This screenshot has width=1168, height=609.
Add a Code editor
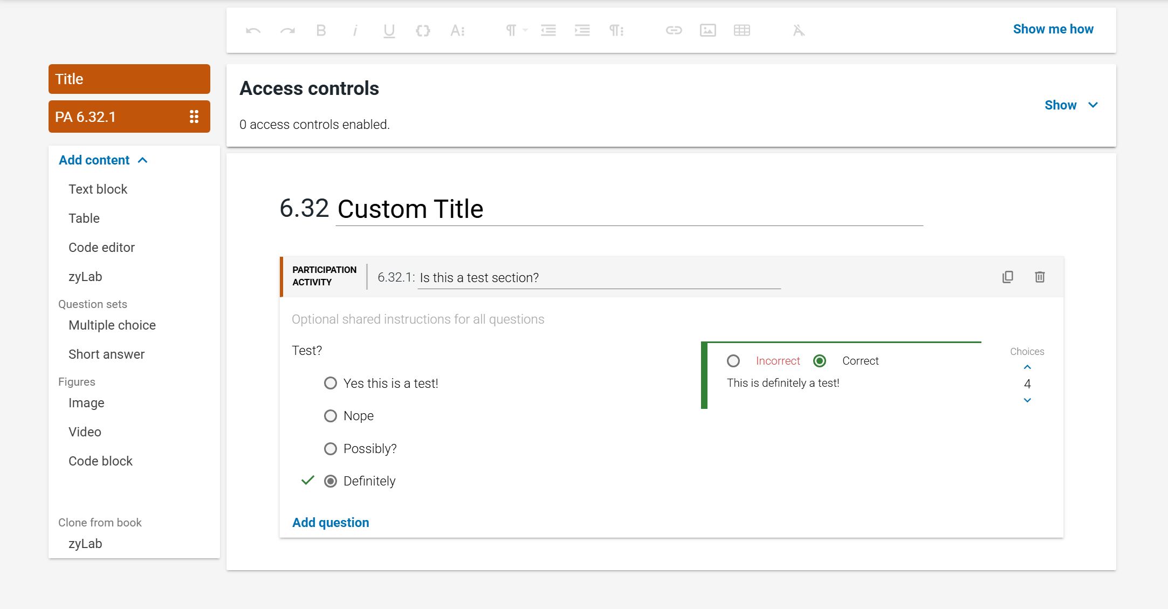pyautogui.click(x=101, y=248)
